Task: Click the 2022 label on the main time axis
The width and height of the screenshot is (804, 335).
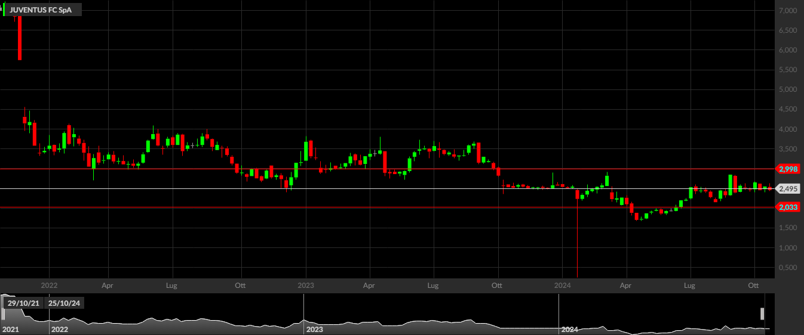Action: tap(49, 286)
